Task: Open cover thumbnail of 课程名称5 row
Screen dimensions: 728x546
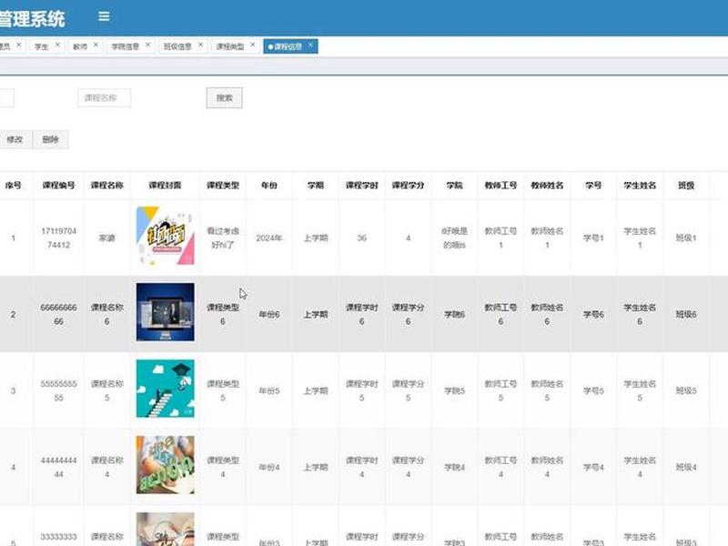Action: 166,389
